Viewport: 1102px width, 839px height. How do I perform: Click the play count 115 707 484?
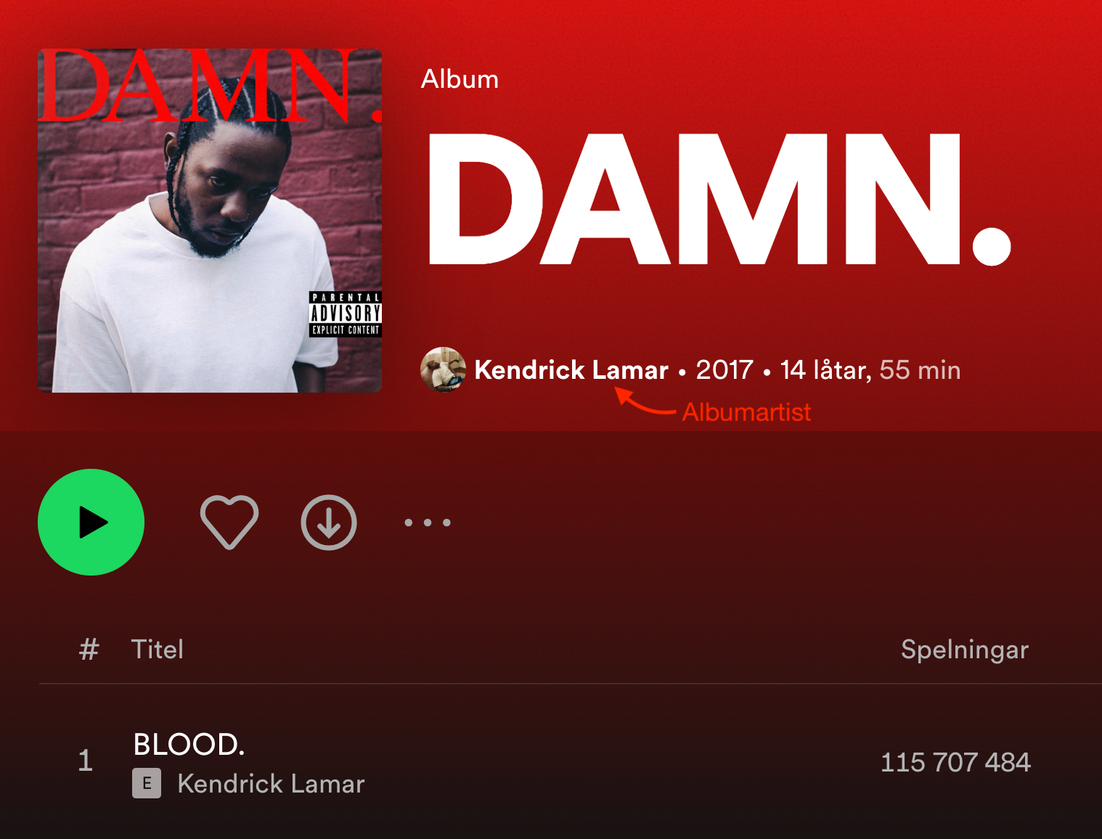[x=955, y=762]
